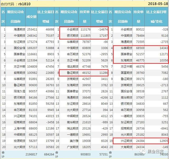Screen dimensions: 169x159
Task: Click short position 37067 of 南华期货
Action: (140, 98)
